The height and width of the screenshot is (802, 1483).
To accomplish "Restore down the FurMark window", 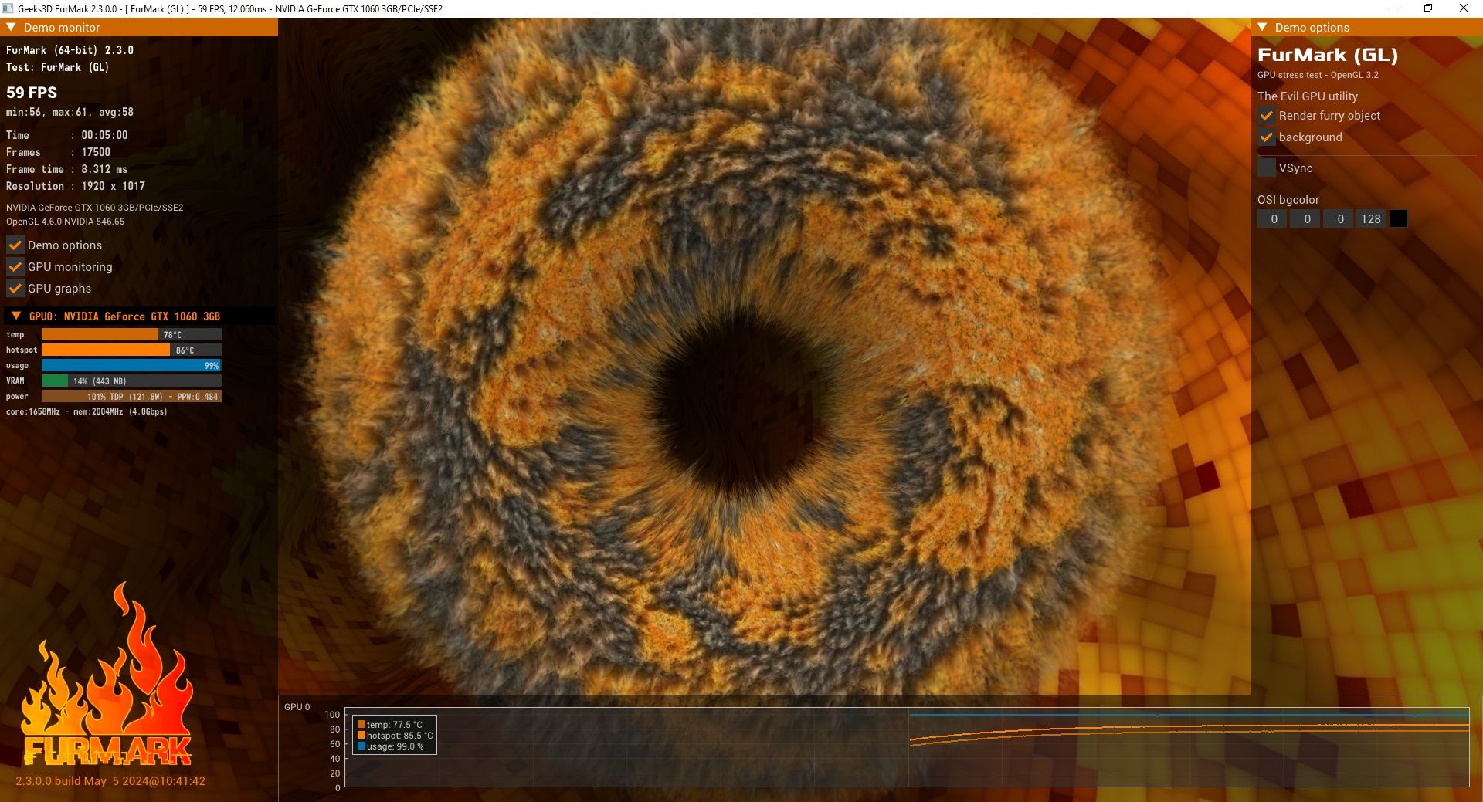I will pyautogui.click(x=1428, y=8).
